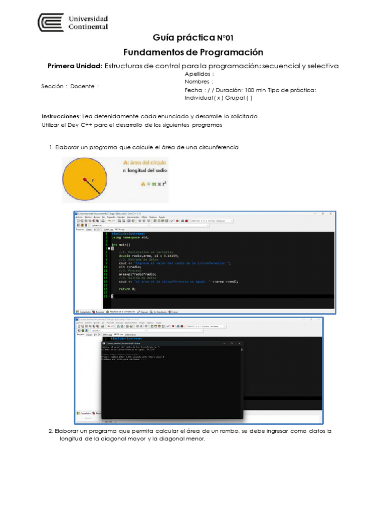Viewport: 385px width, 513px height.
Task: Open the Archivo menu in the upper Dev-C++
Action: (x=79, y=217)
